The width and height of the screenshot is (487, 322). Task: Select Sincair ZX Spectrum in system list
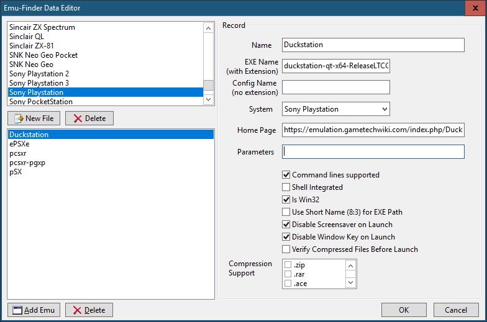point(106,27)
